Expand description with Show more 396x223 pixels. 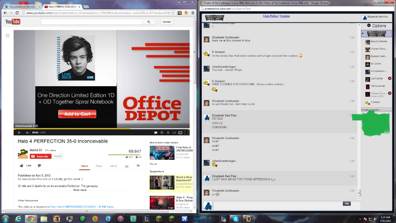click(x=80, y=190)
